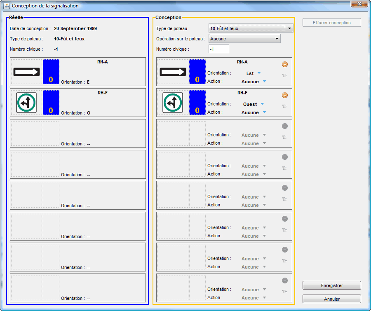Click the orange remove icon for RN-A sign
The image size is (371, 311).
click(285, 64)
